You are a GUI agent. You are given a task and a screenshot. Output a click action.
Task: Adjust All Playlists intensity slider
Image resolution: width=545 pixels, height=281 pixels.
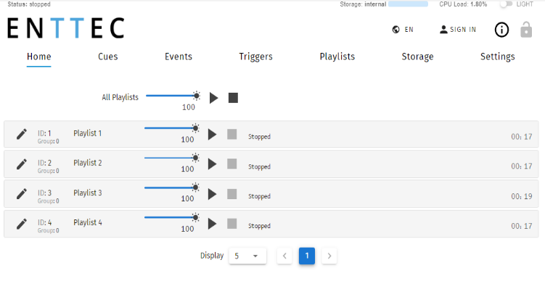[173, 96]
